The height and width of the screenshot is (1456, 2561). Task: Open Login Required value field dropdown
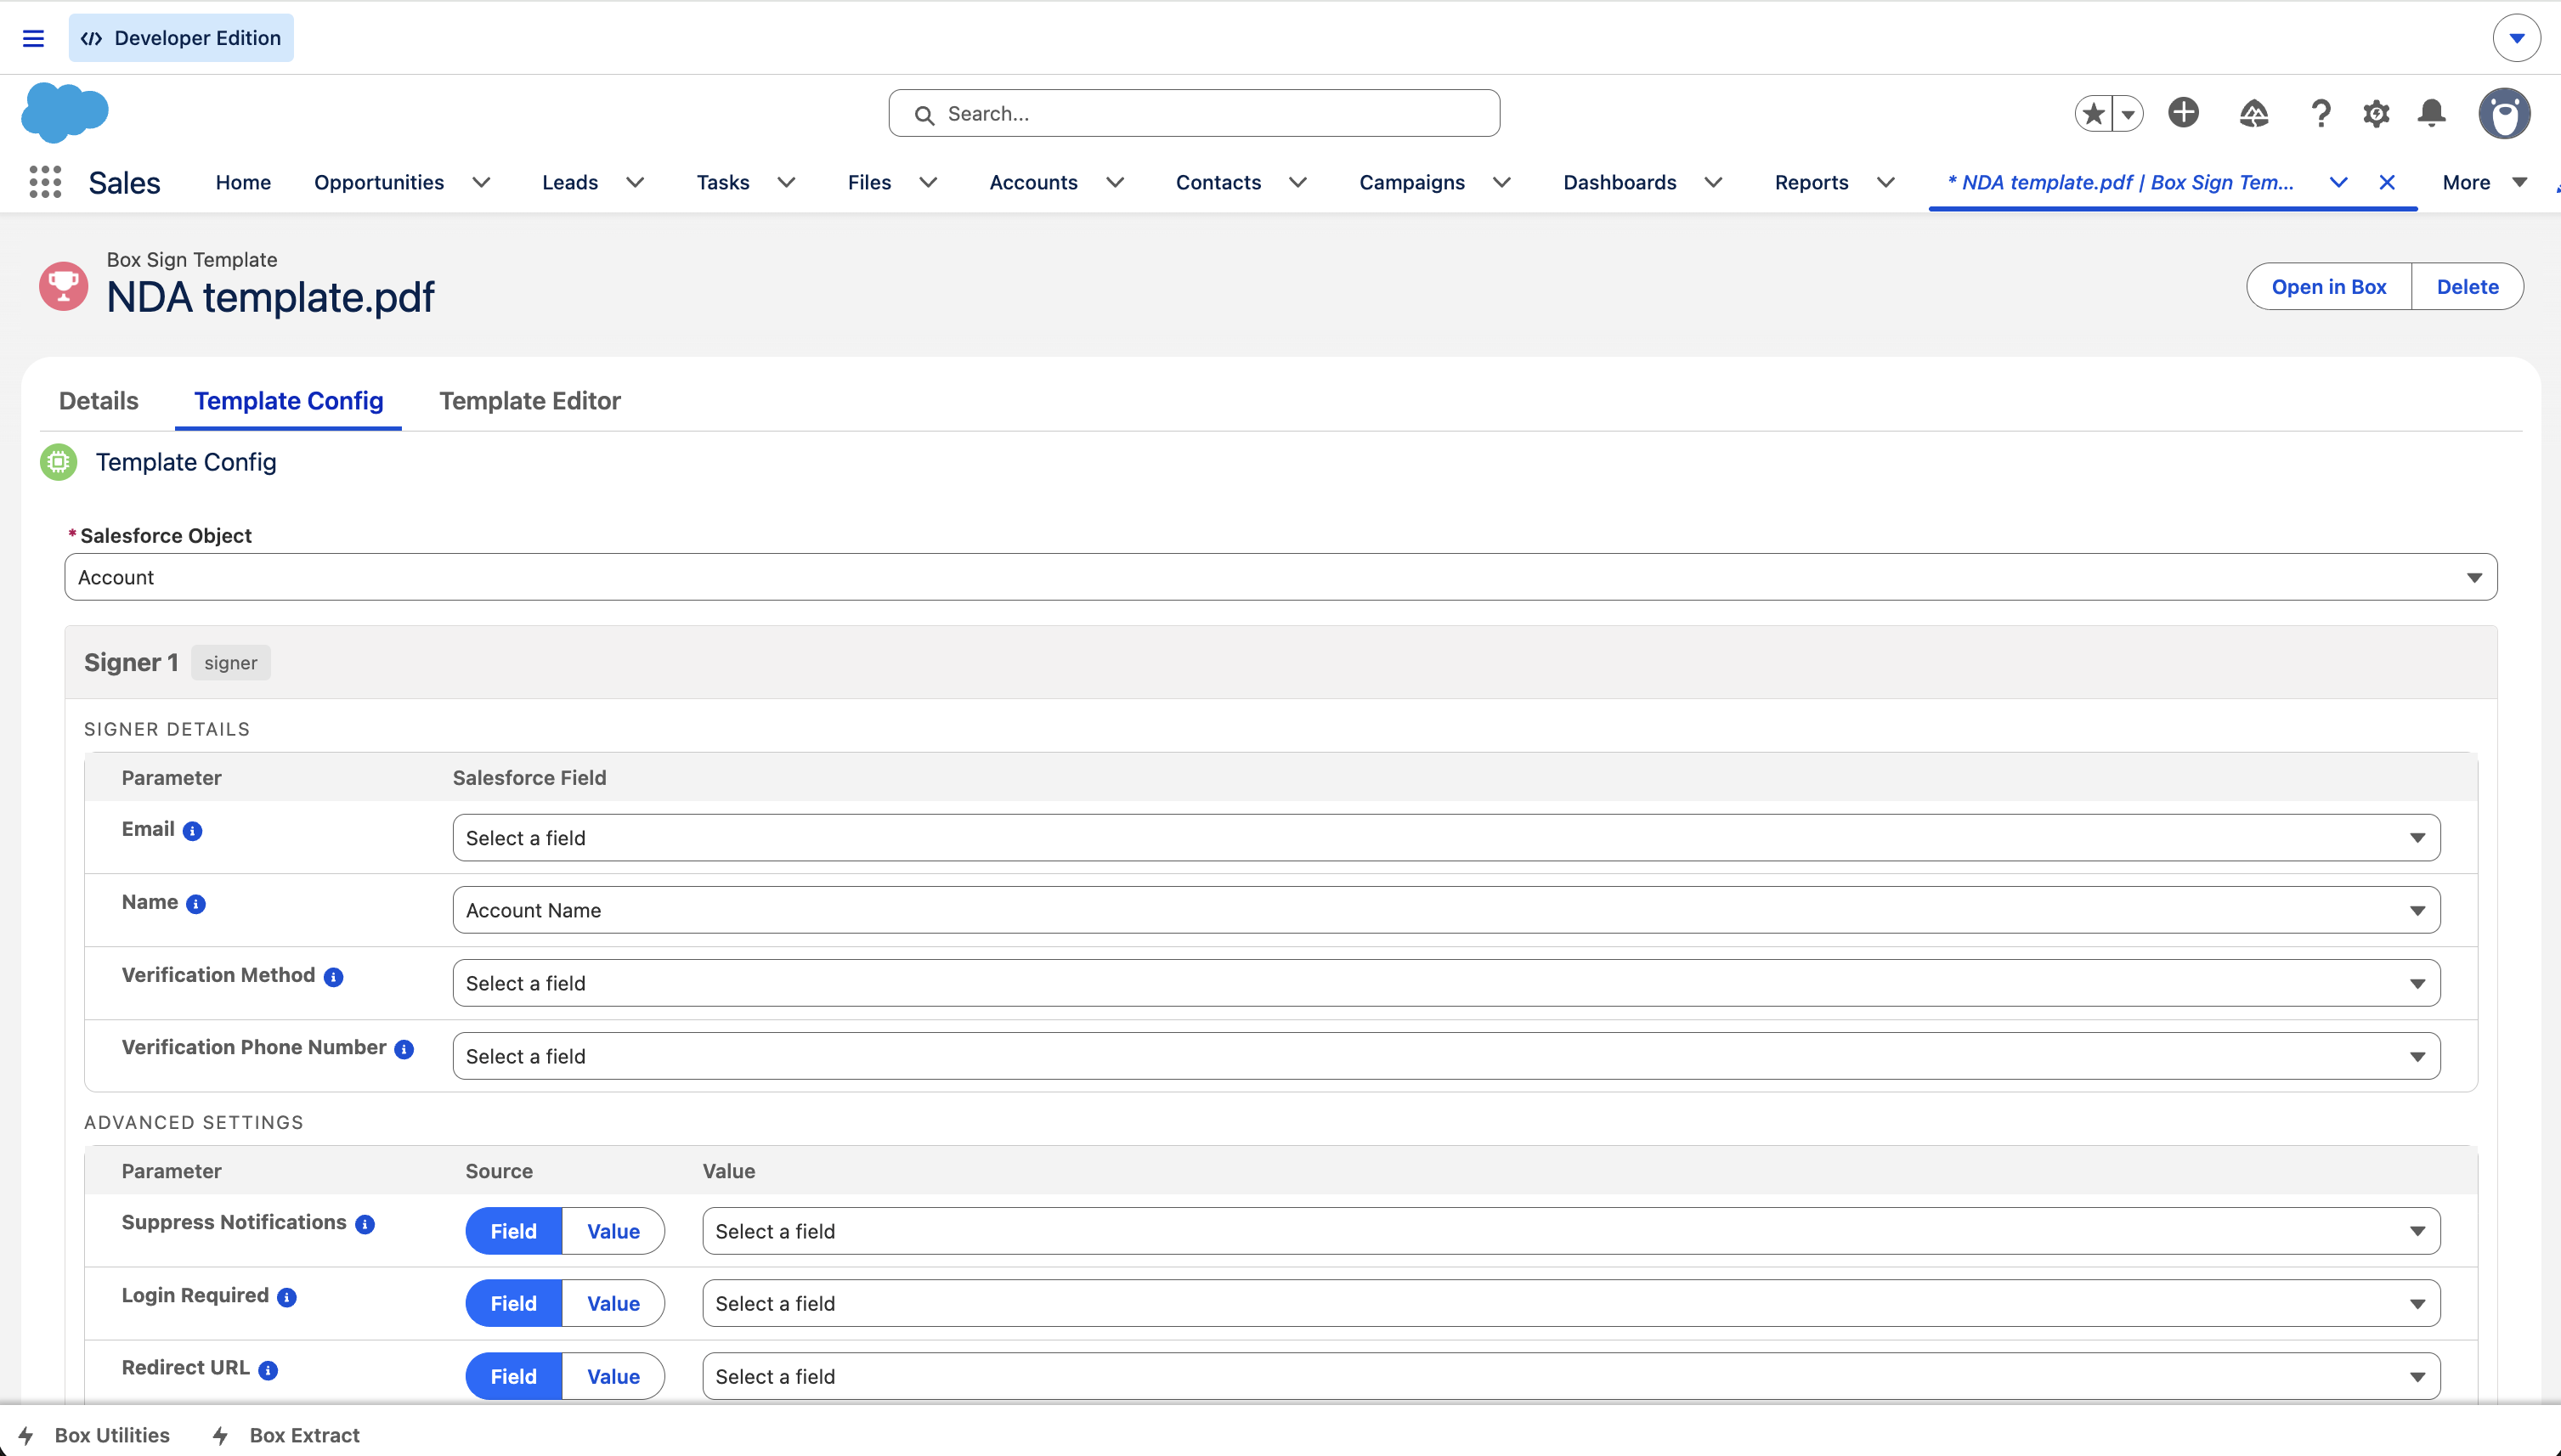click(1571, 1303)
